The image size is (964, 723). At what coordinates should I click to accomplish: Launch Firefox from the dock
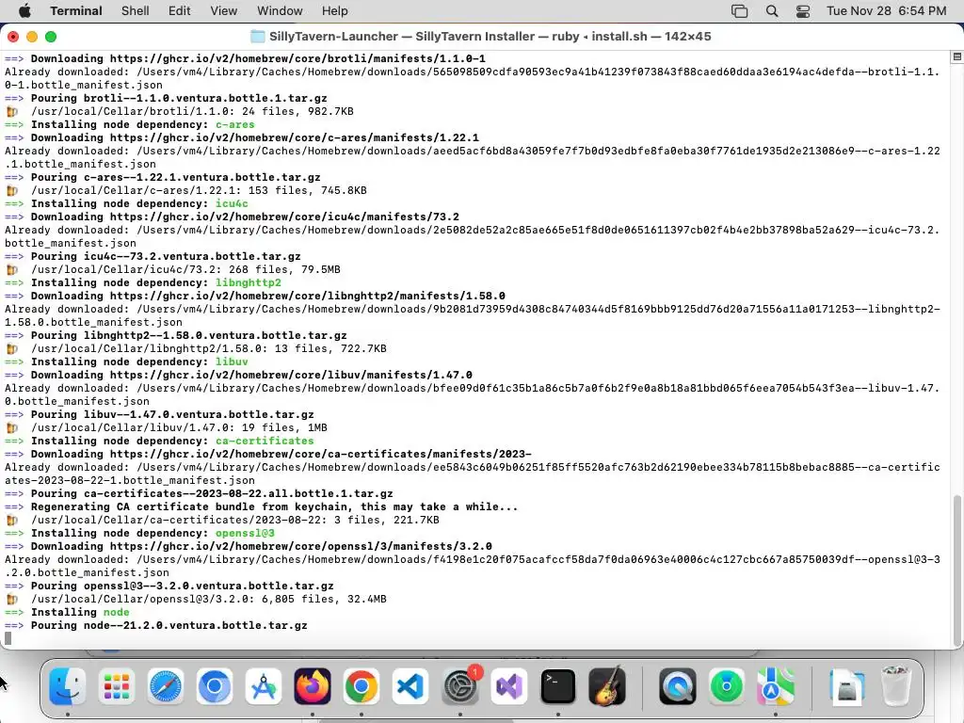pos(313,686)
